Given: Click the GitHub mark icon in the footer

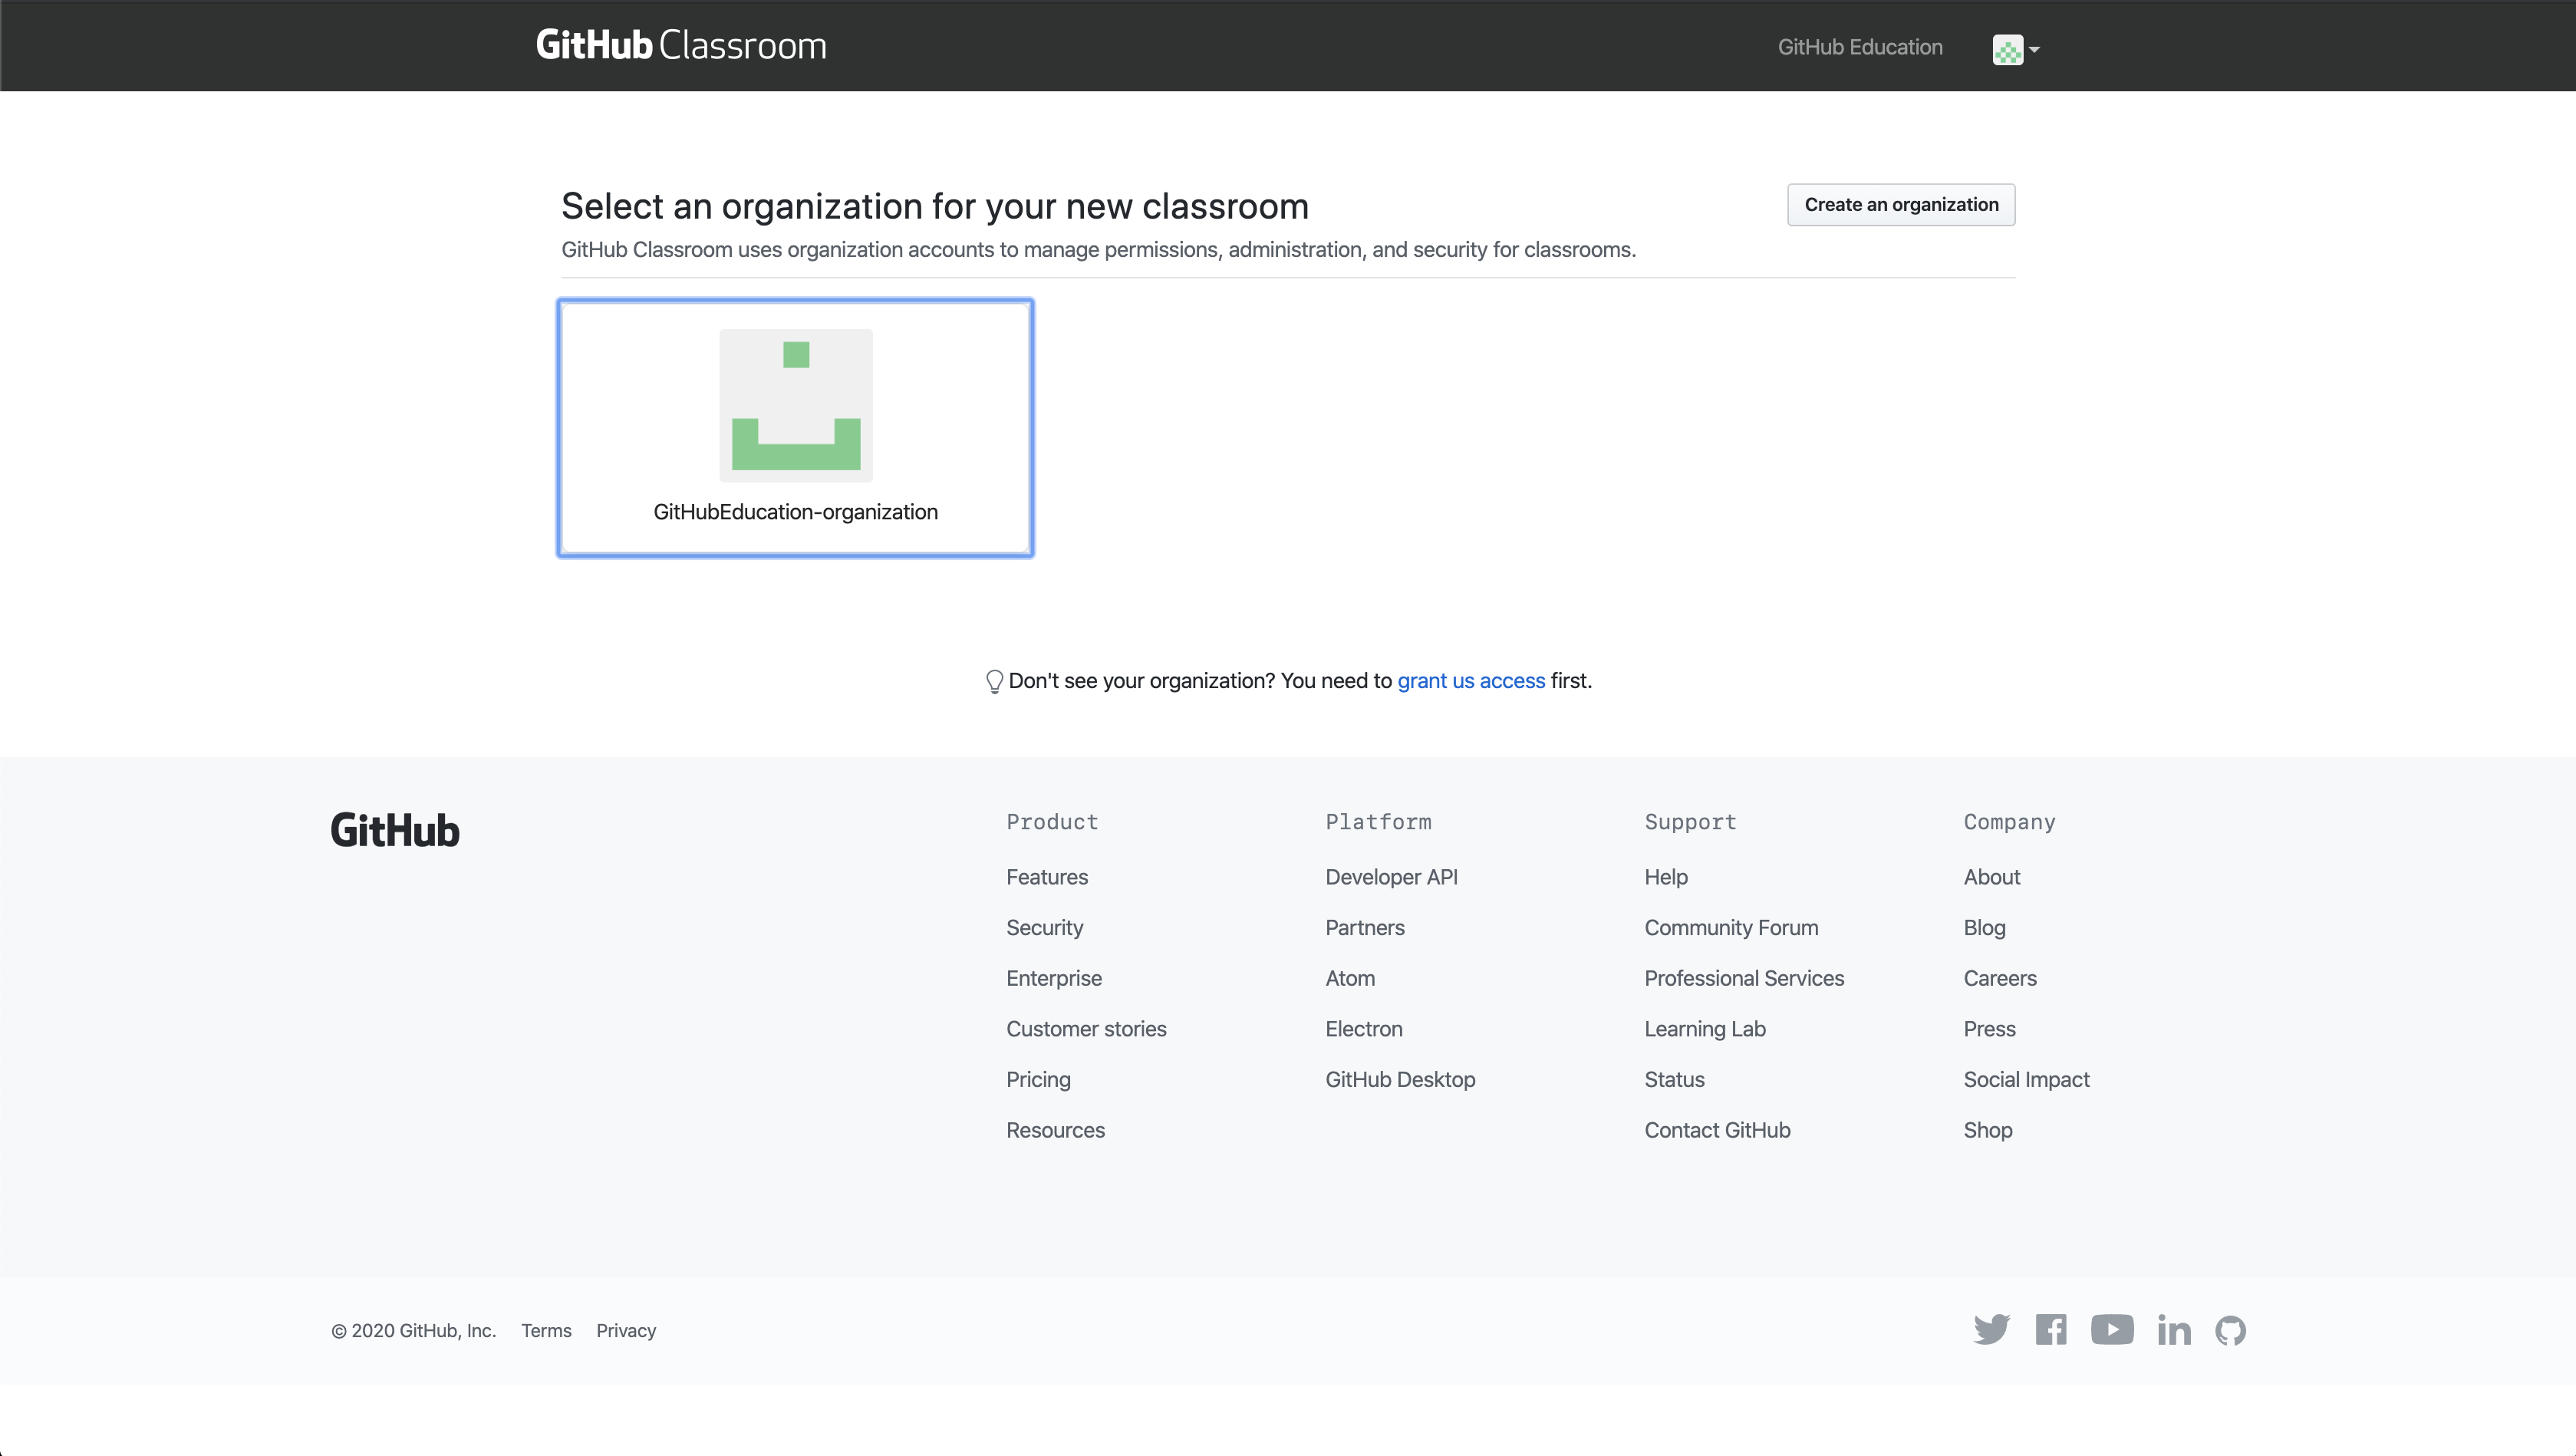Looking at the screenshot, I should (2232, 1330).
